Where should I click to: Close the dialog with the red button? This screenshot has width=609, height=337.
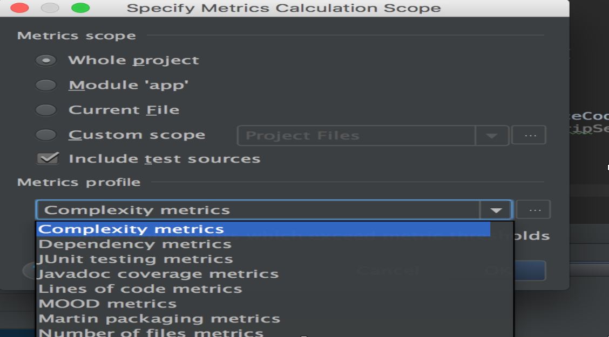point(19,8)
